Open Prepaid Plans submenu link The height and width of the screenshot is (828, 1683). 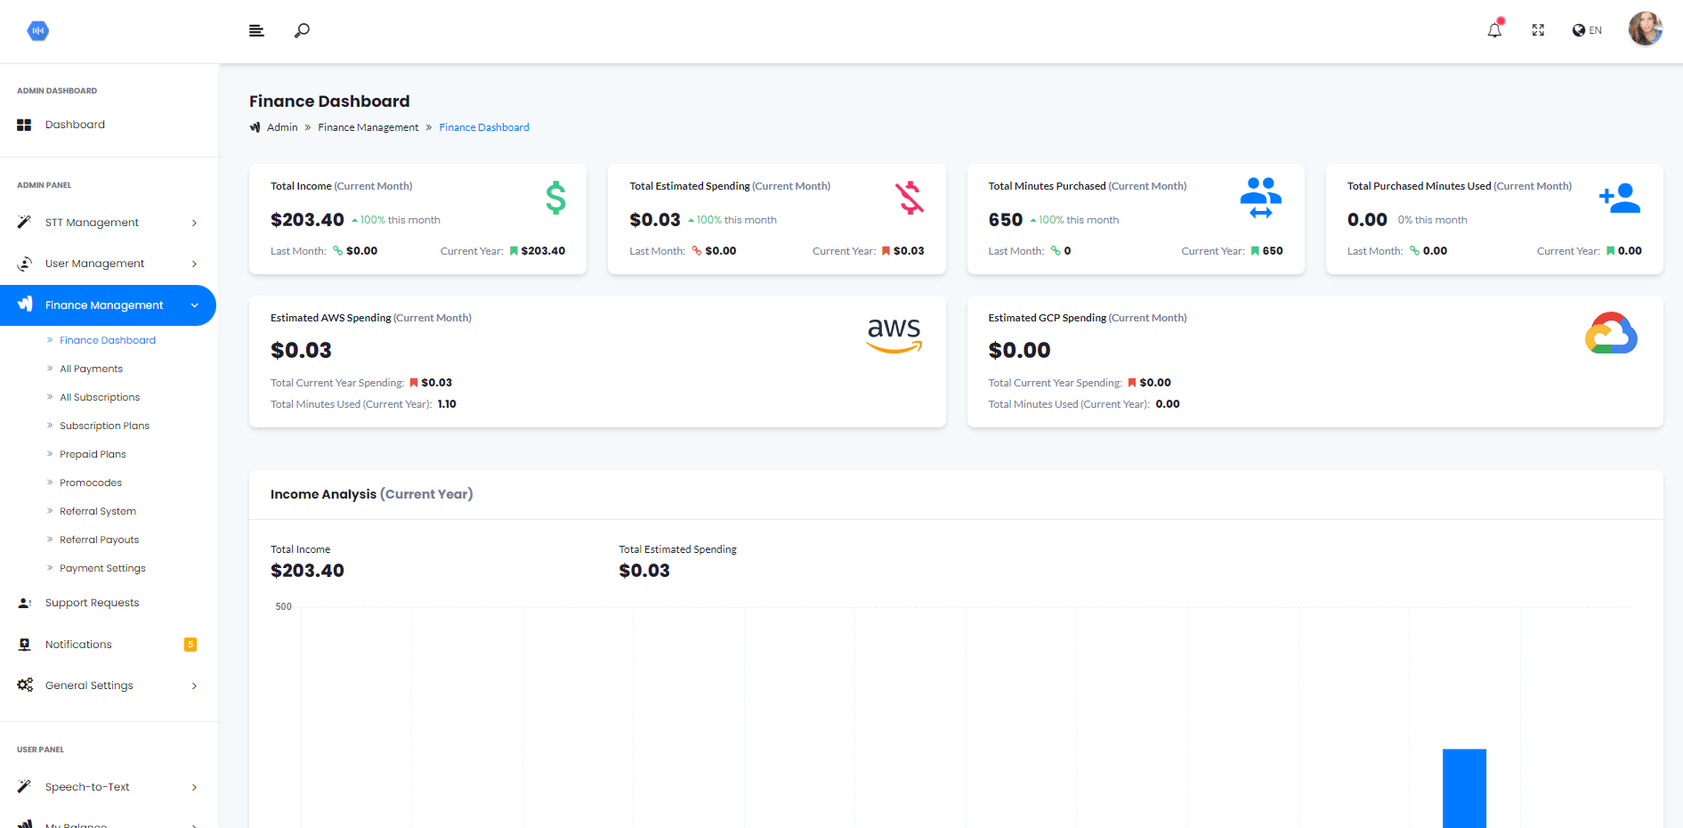pyautogui.click(x=93, y=454)
